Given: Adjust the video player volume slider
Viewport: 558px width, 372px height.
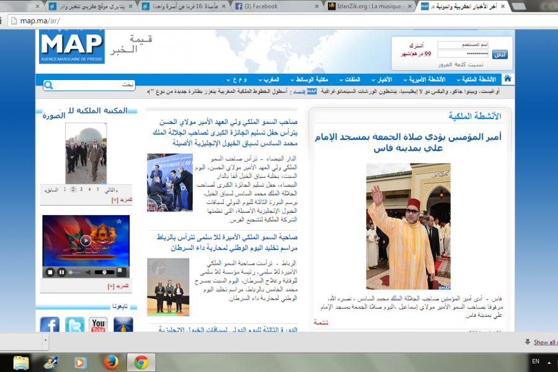Looking at the screenshot, I should pyautogui.click(x=104, y=272).
